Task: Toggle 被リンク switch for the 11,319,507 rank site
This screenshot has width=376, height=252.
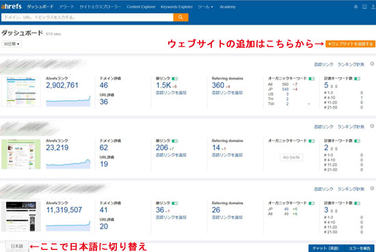Action: (175, 203)
